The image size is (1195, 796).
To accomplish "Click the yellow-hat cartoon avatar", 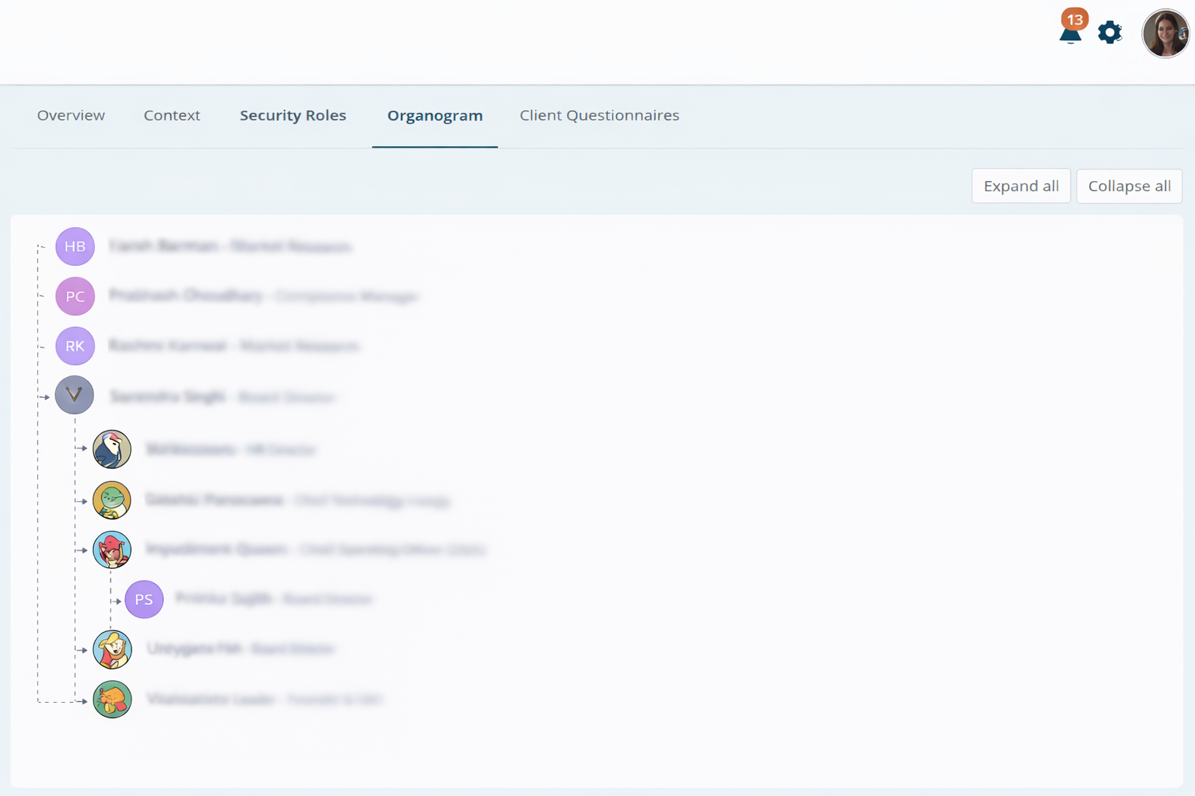I will 112,650.
